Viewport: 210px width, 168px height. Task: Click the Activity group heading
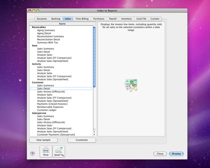coord(36,64)
